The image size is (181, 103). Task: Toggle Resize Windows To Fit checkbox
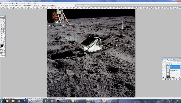11,6
